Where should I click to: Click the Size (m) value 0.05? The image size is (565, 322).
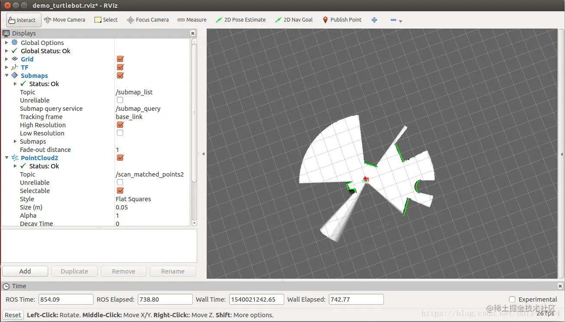pyautogui.click(x=122, y=207)
